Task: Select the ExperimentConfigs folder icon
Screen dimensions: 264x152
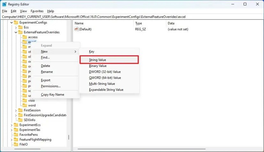Action: click(x=16, y=22)
